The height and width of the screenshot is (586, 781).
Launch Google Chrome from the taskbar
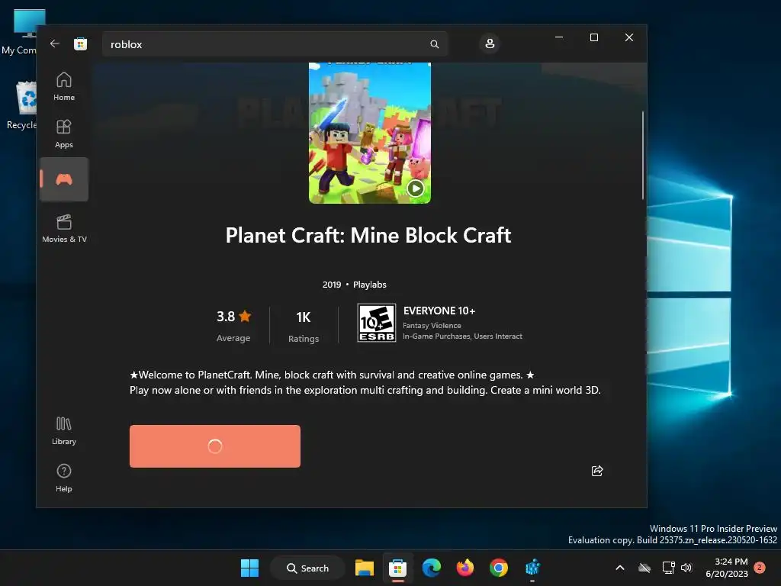[499, 568]
